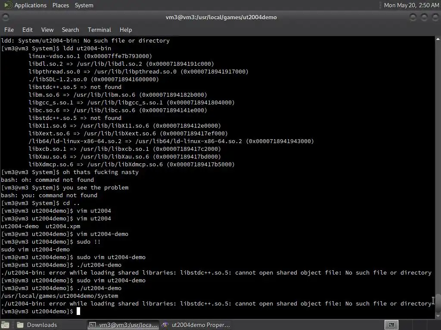The width and height of the screenshot is (441, 330).
Task: Click the 'libc.so.6 => /usr/lib/libc.so.6' line
Action: point(118,110)
